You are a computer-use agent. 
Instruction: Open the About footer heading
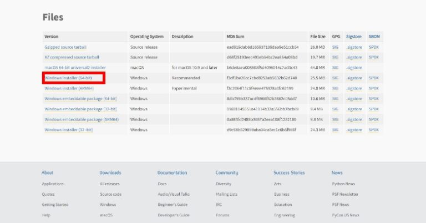pyautogui.click(x=48, y=173)
